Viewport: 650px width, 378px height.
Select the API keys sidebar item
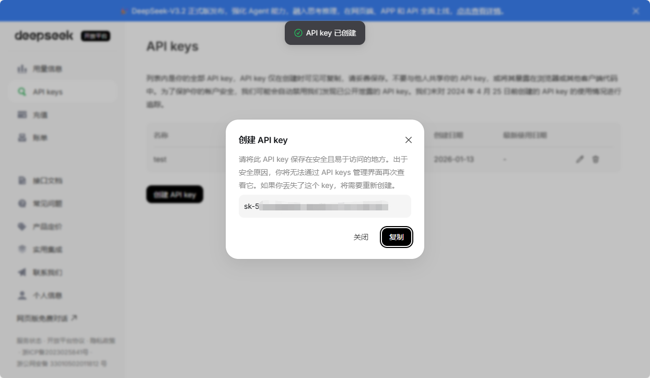click(63, 91)
